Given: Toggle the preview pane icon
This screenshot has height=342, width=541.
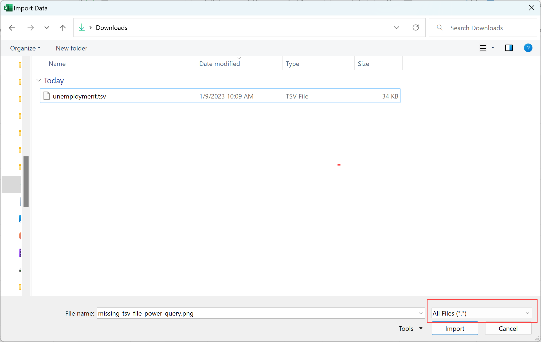Looking at the screenshot, I should pyautogui.click(x=509, y=48).
